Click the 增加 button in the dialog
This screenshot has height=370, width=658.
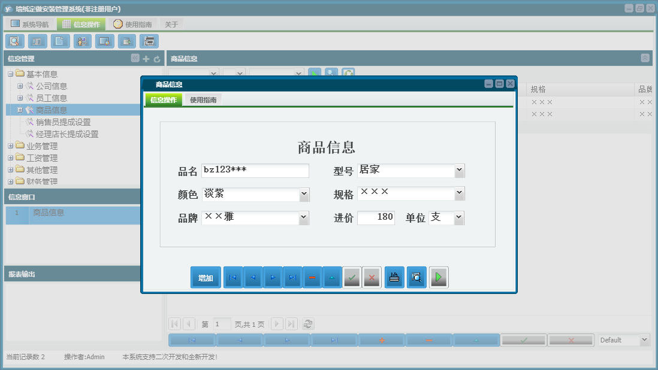(206, 277)
